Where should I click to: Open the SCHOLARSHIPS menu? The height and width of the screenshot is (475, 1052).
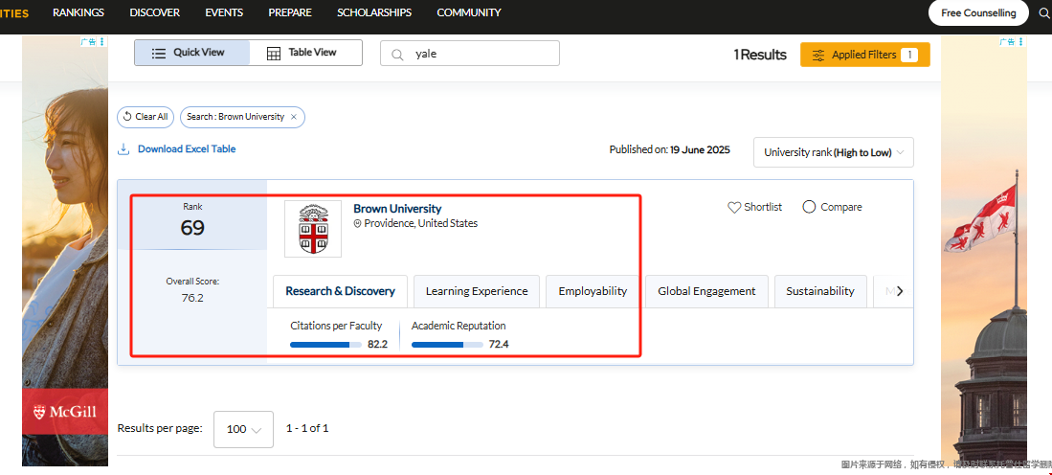[x=374, y=12]
